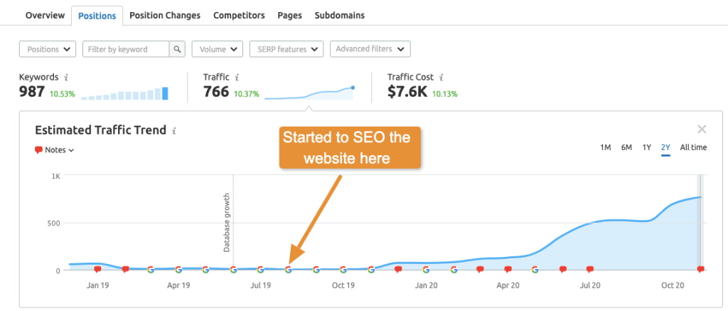Select the 1M time range
The width and height of the screenshot is (728, 311).
pos(606,147)
